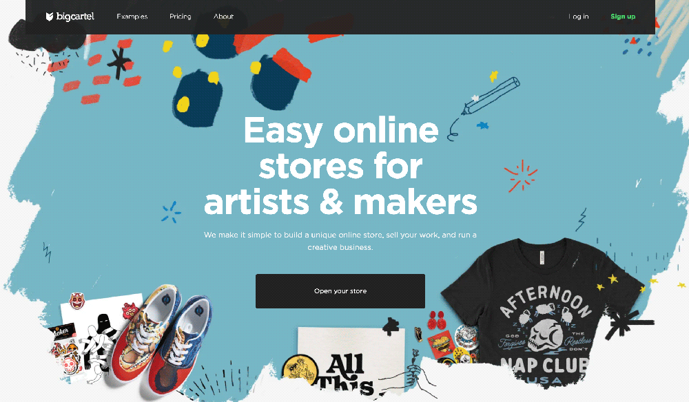Click the green Sign up link
The height and width of the screenshot is (402, 689).
[623, 17]
